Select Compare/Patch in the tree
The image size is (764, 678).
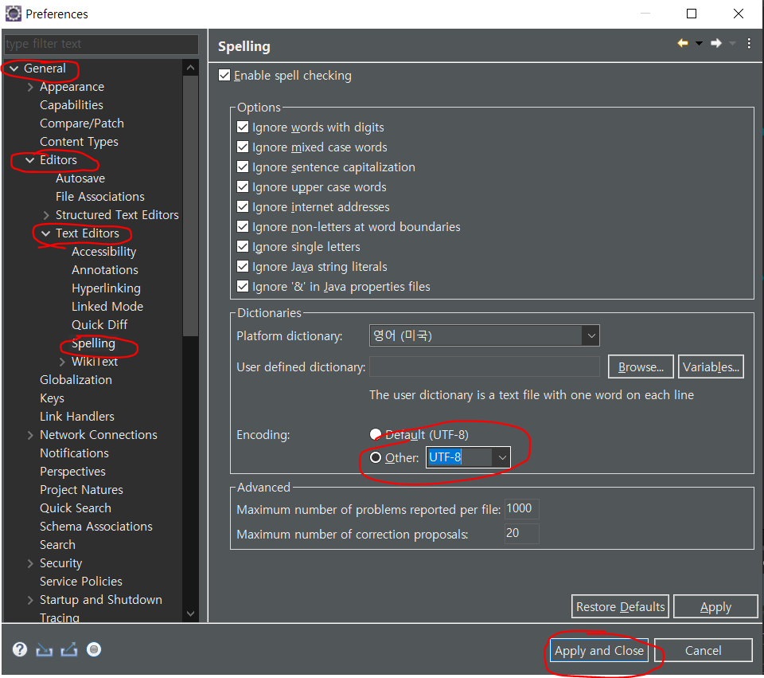(x=82, y=123)
